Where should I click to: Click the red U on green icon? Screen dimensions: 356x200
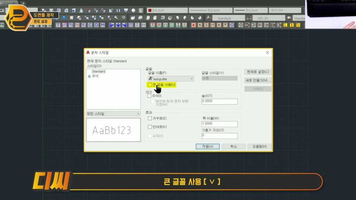[159, 25]
